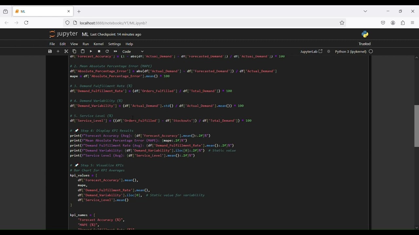
Task: Cut the selected cell with the scissors icon
Action: [x=66, y=52]
